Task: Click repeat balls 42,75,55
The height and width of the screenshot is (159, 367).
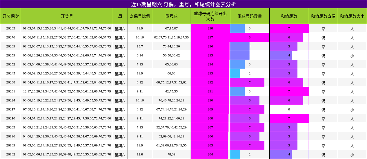Action: pyautogui.click(x=171, y=91)
